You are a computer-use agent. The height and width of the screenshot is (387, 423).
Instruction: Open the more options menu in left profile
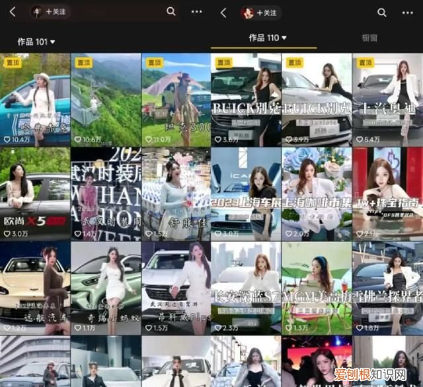tap(197, 12)
